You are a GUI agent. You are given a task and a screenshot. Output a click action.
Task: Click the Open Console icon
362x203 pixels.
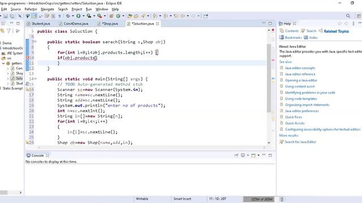253,156
